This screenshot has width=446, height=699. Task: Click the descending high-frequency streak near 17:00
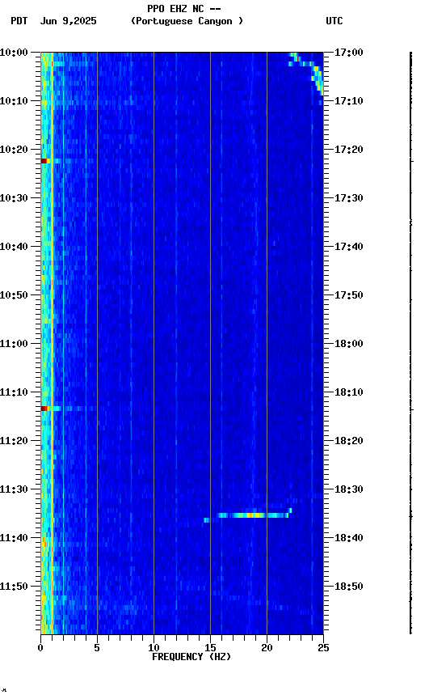click(x=306, y=74)
